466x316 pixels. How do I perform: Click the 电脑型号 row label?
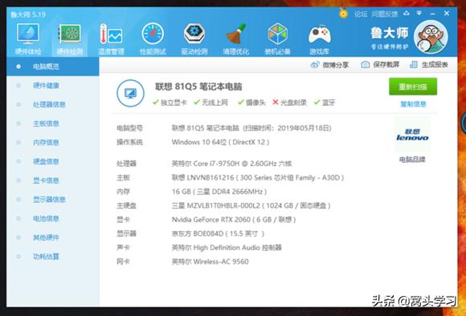pos(129,128)
